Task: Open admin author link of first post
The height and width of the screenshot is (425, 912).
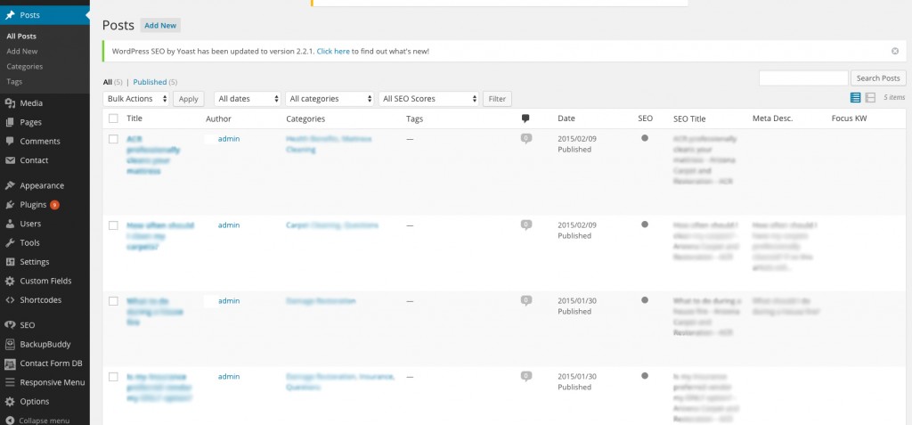Action: (229, 139)
